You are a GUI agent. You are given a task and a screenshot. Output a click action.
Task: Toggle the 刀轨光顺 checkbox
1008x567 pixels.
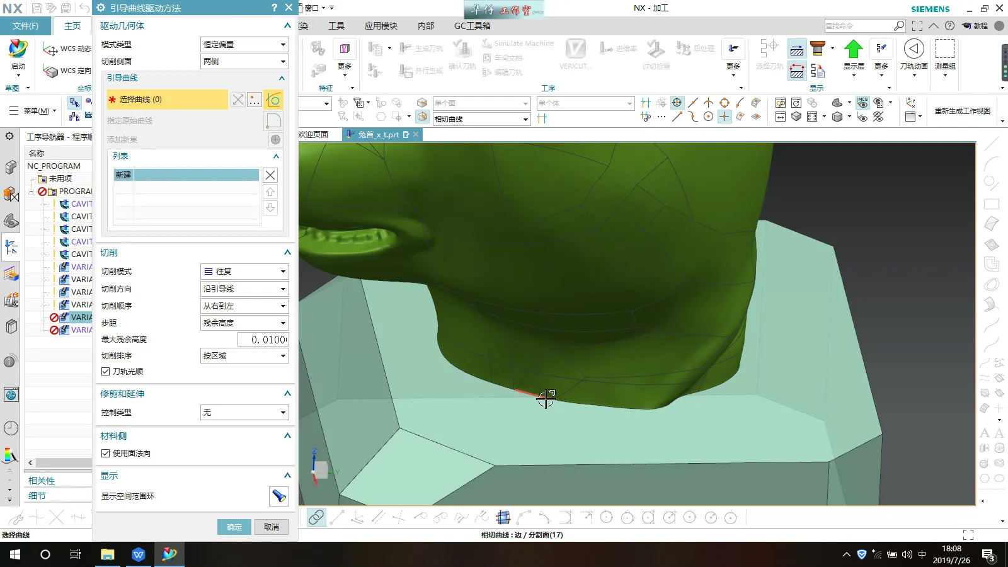pos(106,372)
